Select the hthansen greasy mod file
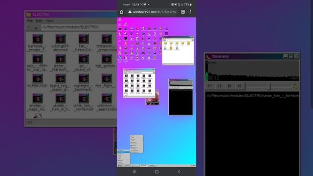313x176 pixels. (x=107, y=43)
